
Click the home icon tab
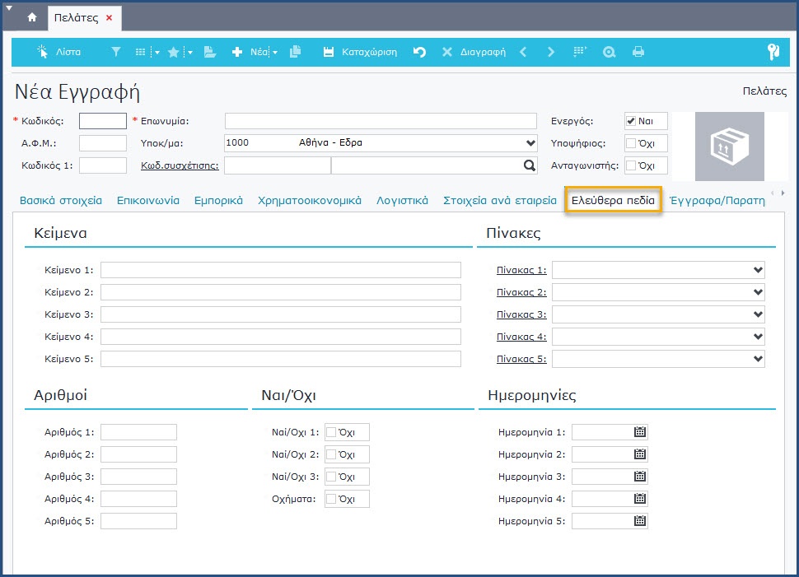pos(32,17)
